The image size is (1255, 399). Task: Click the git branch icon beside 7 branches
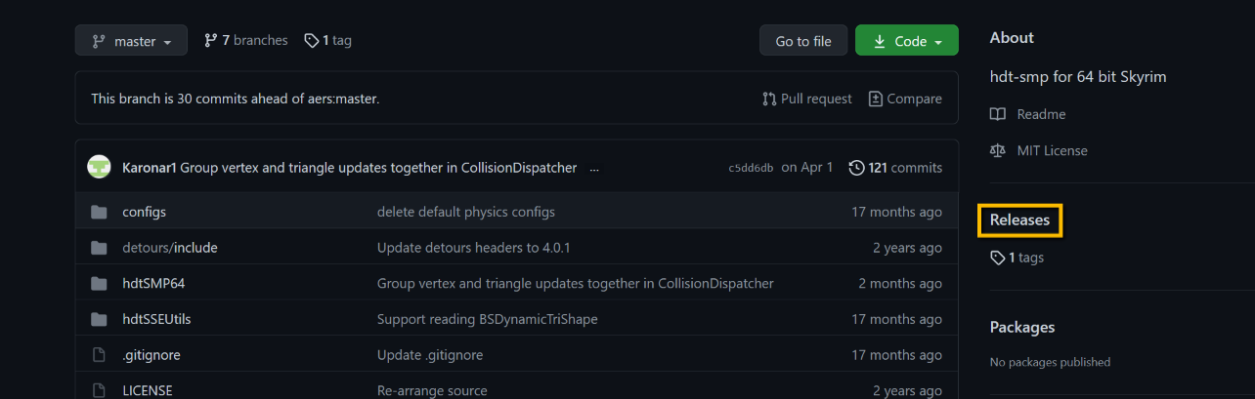coord(210,40)
